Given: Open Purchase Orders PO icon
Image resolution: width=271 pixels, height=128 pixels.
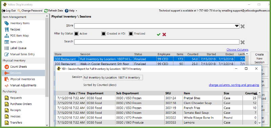Looking at the screenshot, I should [6, 104].
